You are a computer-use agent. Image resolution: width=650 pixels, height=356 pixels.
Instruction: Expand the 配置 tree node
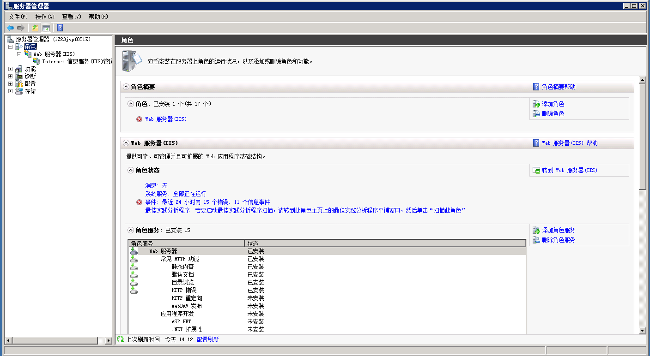(x=10, y=83)
